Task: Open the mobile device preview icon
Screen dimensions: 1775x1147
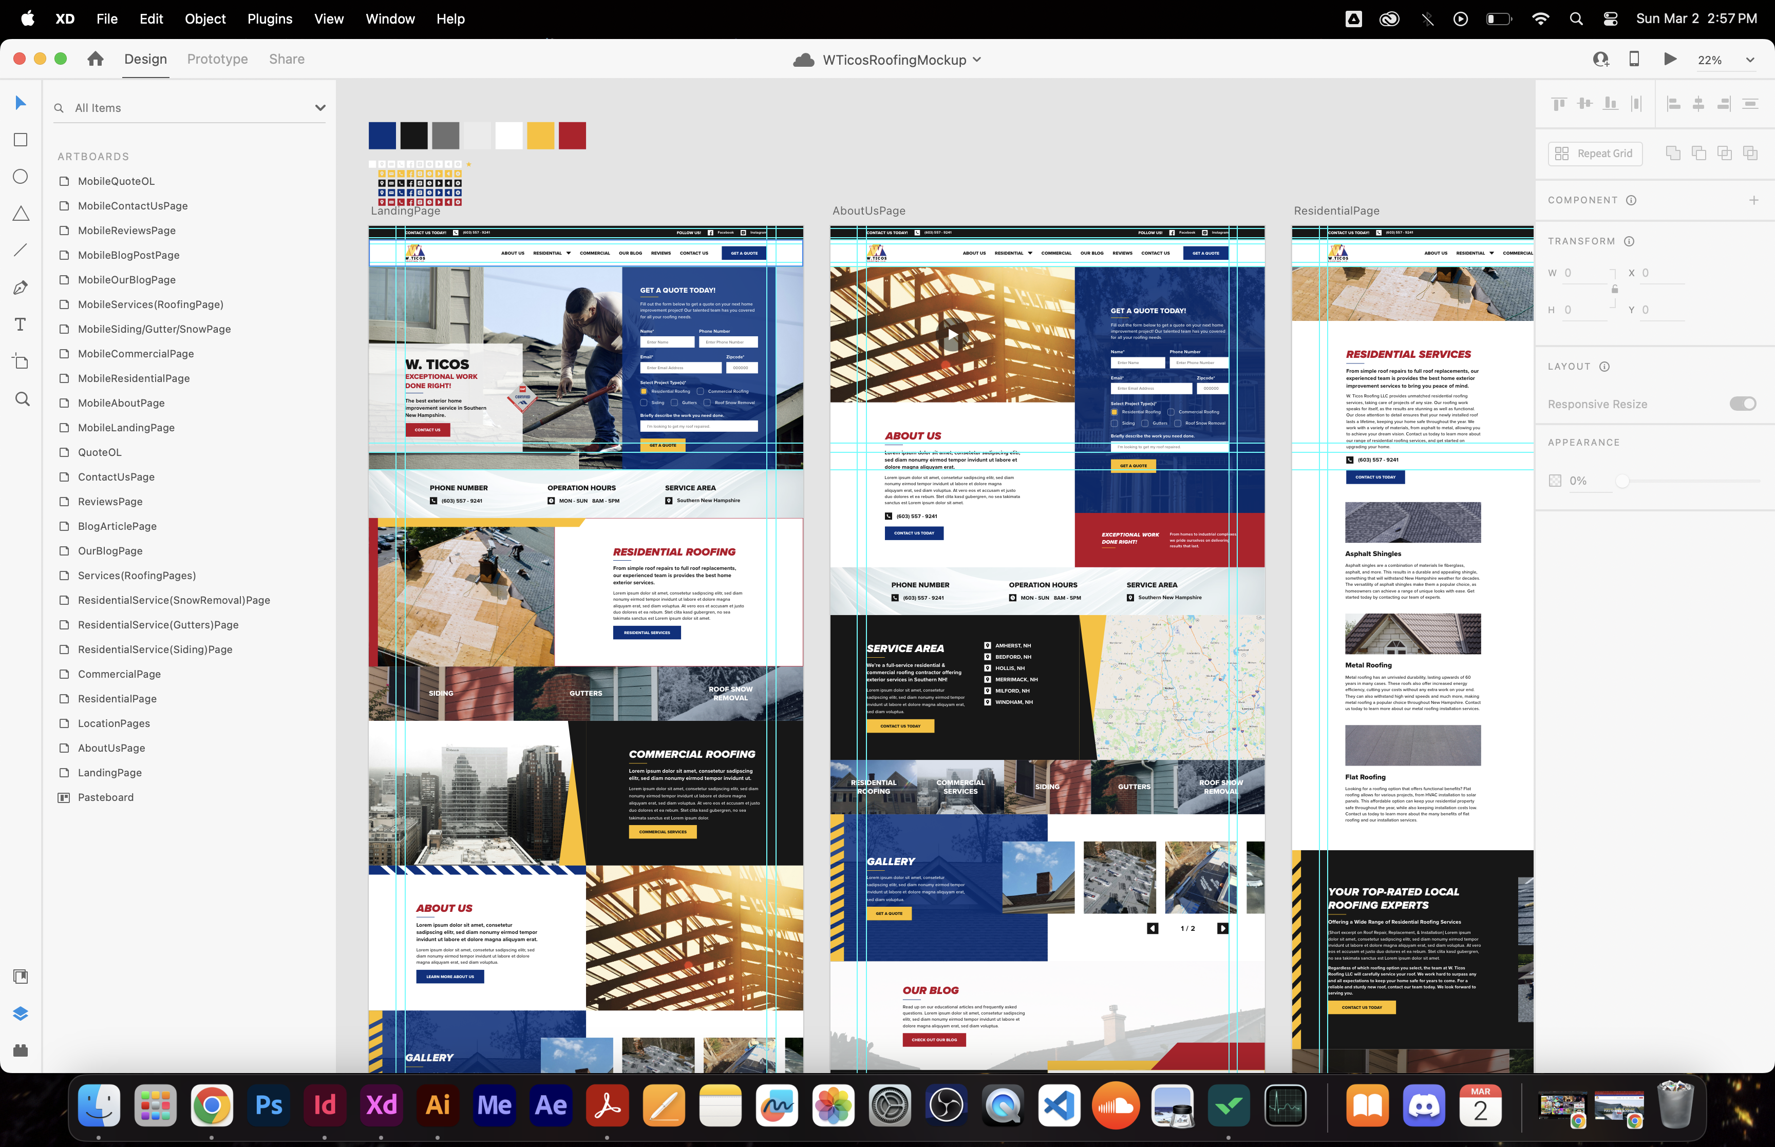Action: [1633, 59]
